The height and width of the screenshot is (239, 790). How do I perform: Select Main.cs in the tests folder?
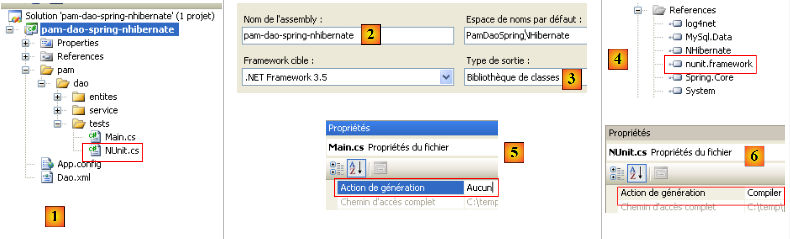120,137
